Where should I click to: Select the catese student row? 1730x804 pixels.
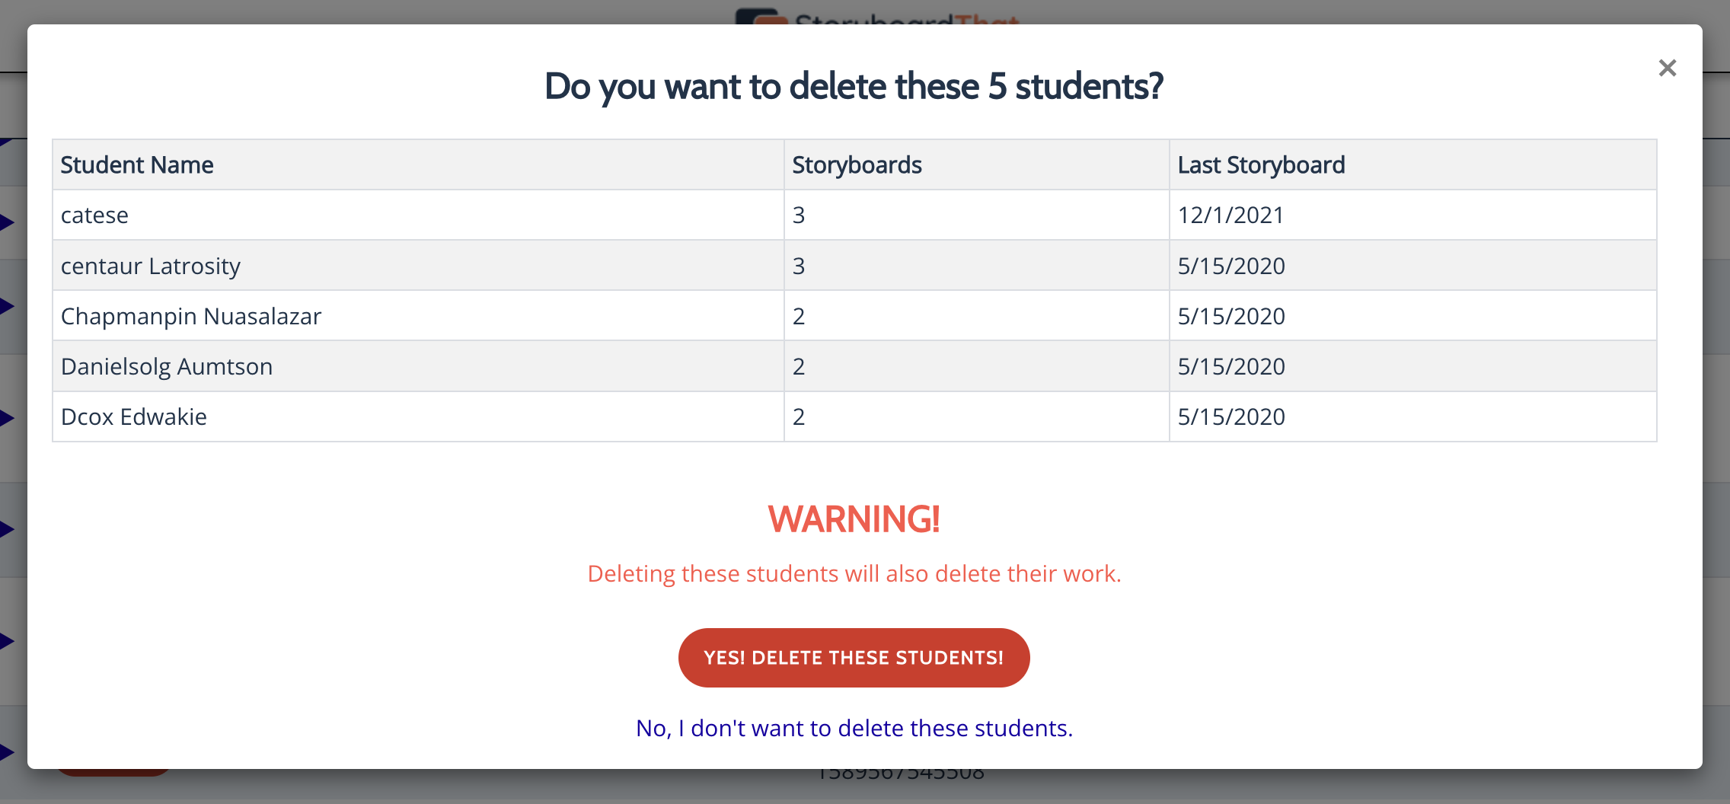[854, 215]
